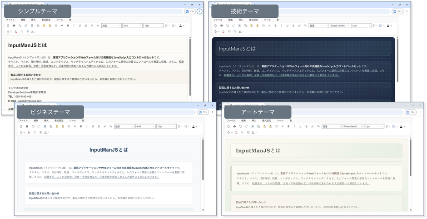
Task: Open 12pt size dropdown in Simple theme window
Action: [x=154, y=25]
